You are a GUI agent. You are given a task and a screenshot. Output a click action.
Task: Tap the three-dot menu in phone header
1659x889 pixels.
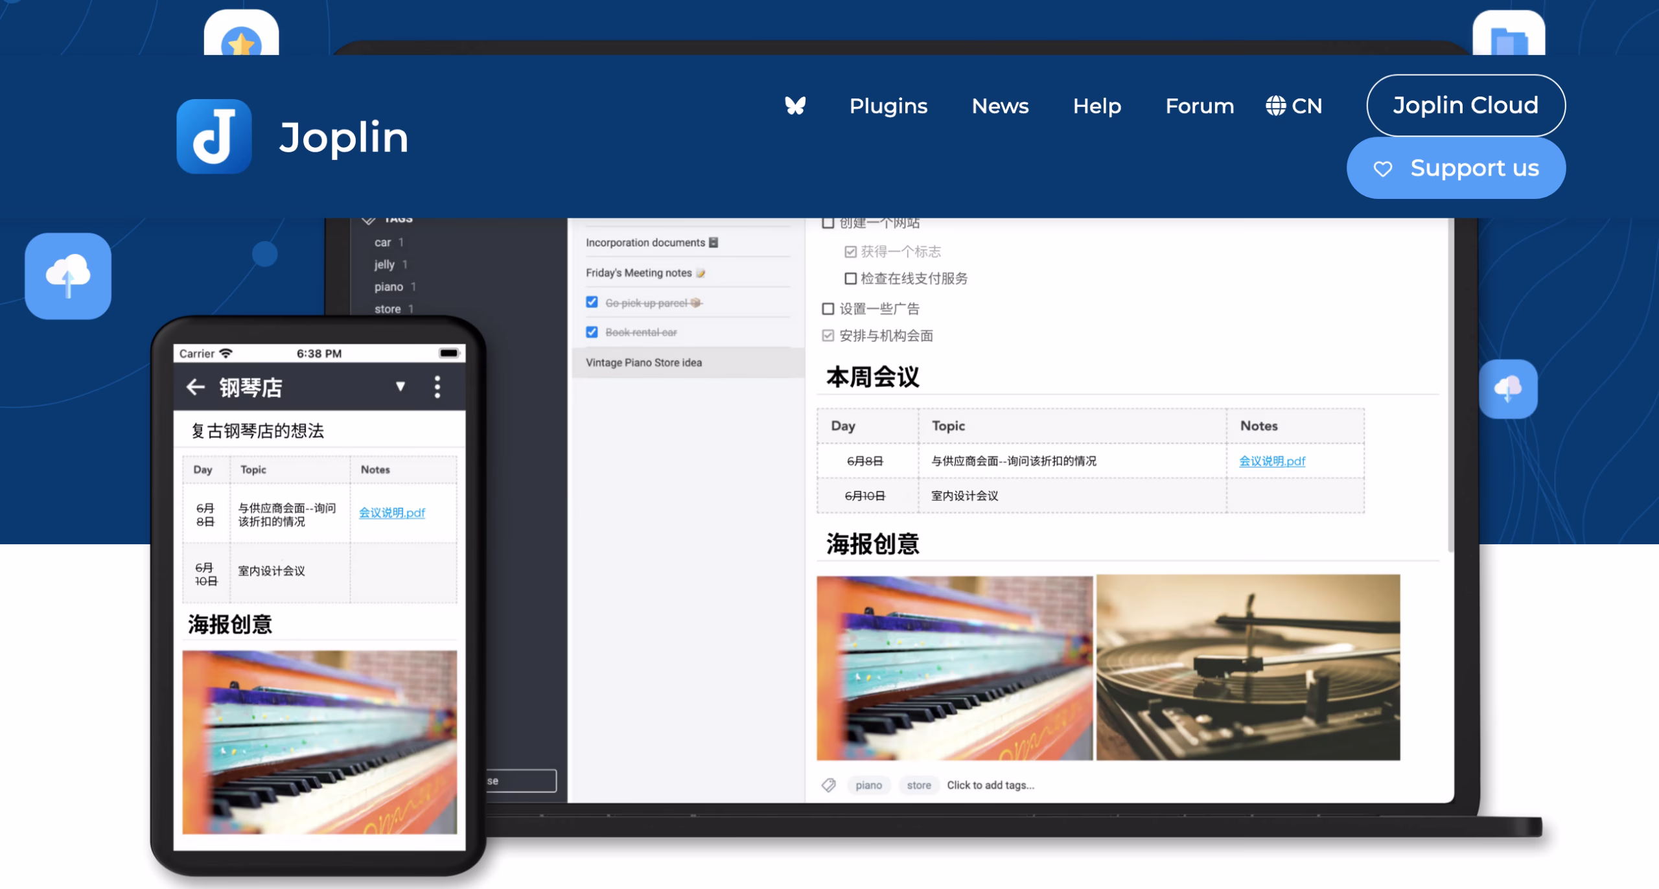click(437, 387)
